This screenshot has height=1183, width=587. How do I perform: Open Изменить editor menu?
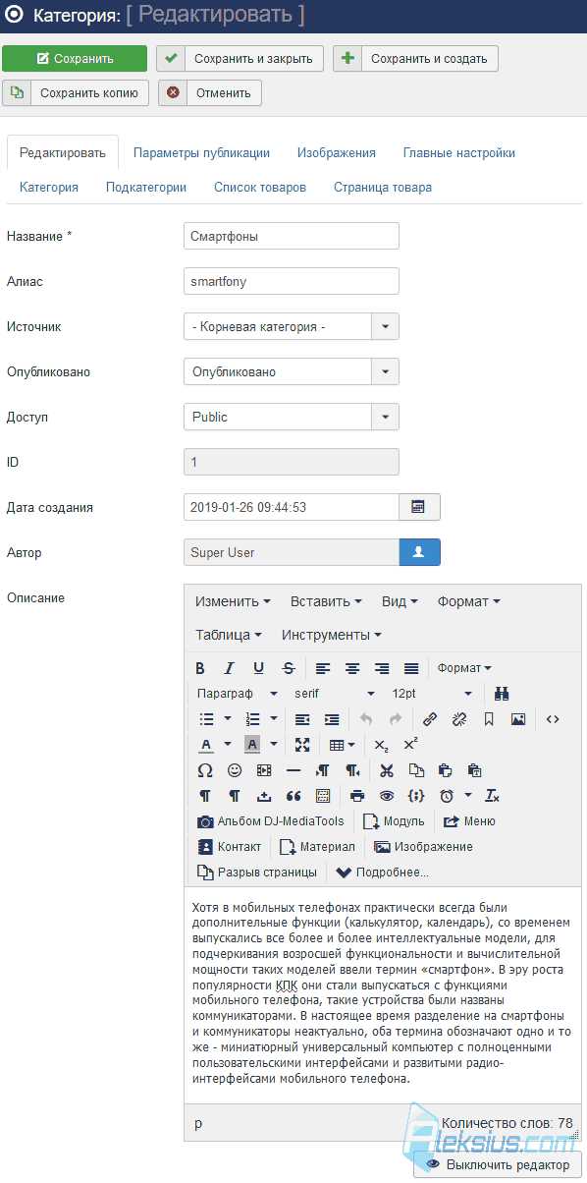(x=233, y=601)
